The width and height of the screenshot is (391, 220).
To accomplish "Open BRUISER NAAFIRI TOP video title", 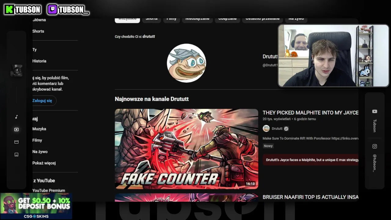I will tap(310, 197).
